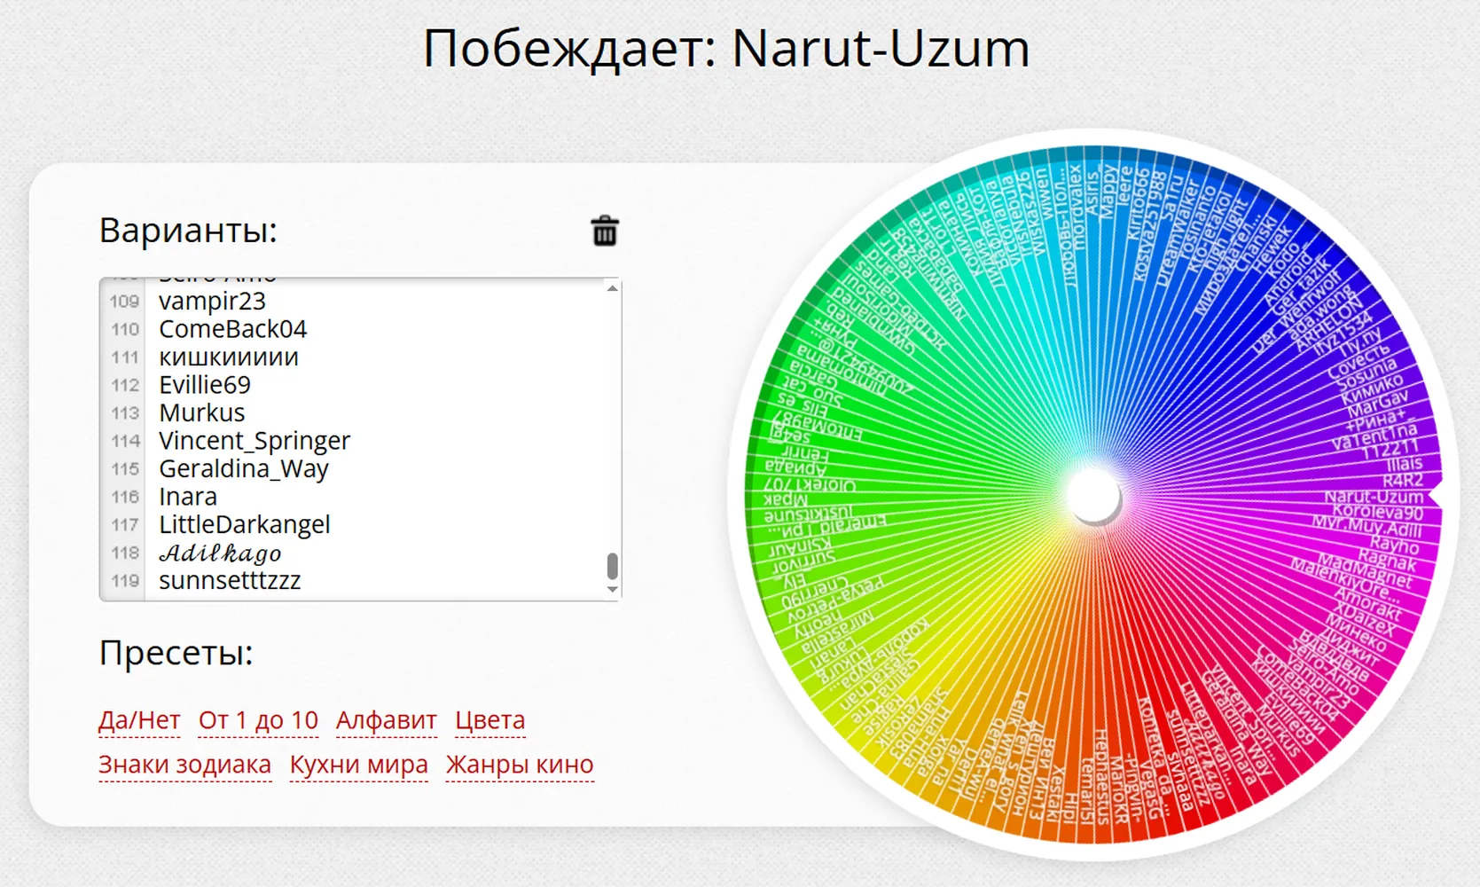Apply the Цвета preset

tap(490, 720)
